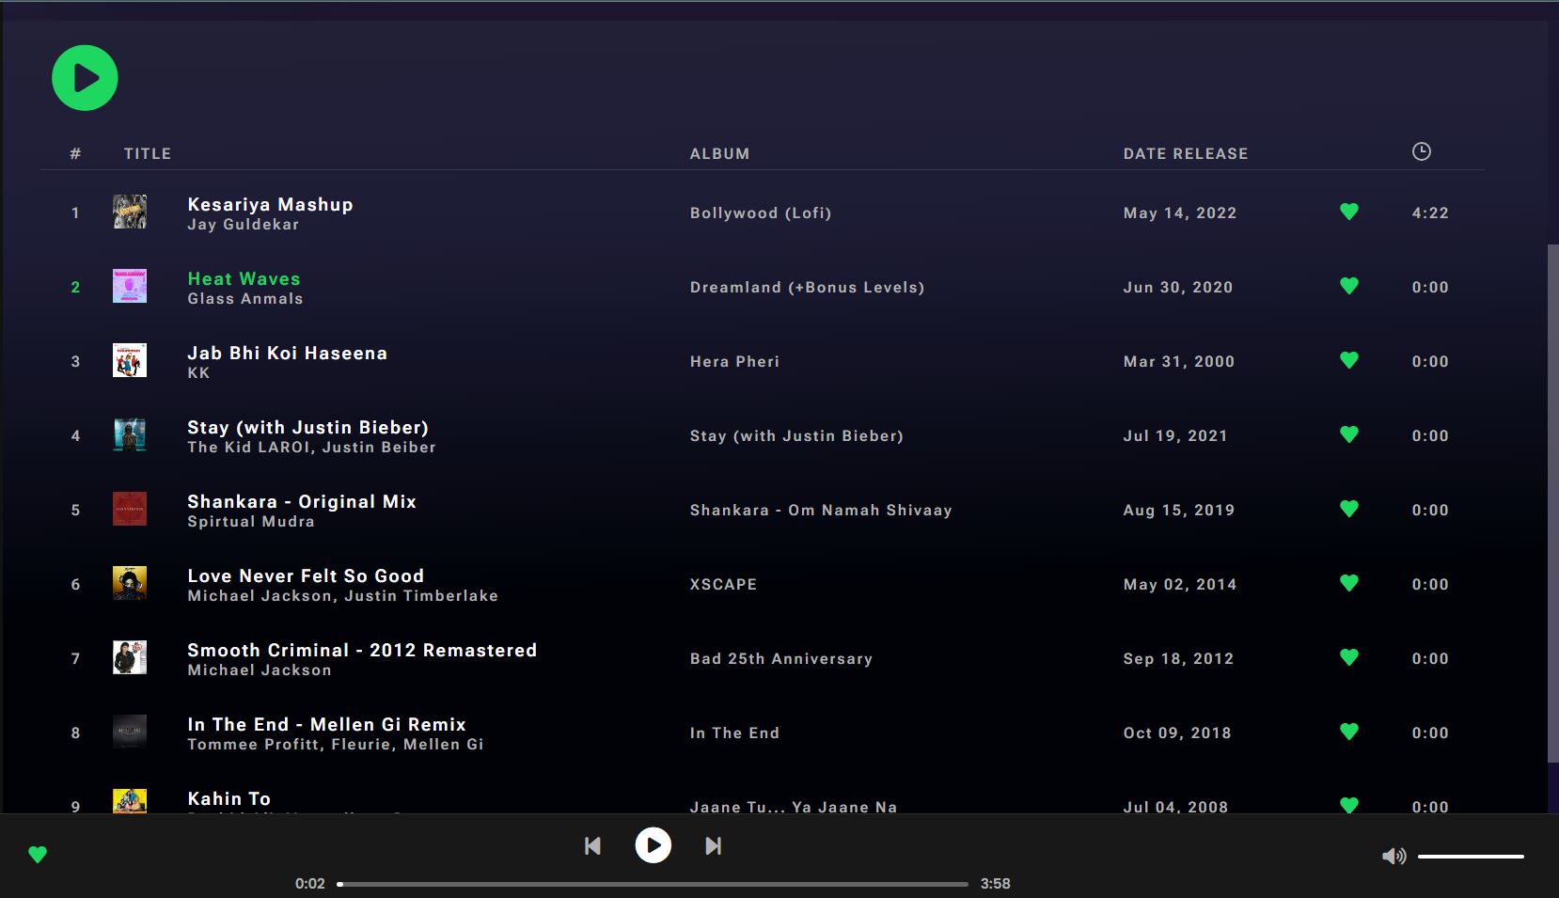Toggle heart on Love Never Felt So Good
The height and width of the screenshot is (898, 1559).
tap(1349, 583)
